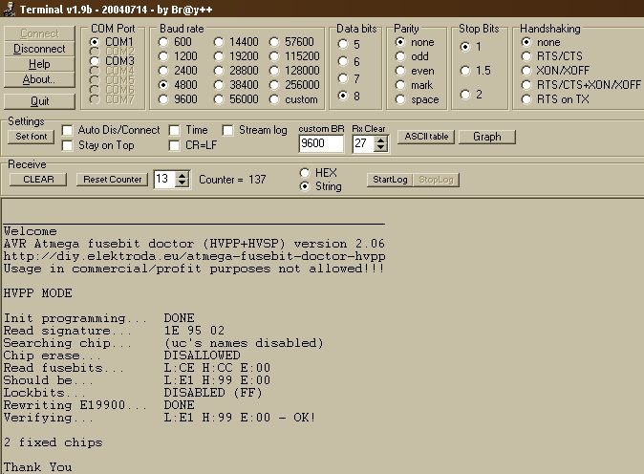Enable Stay on Top checkbox
The image size is (644, 474).
[67, 145]
